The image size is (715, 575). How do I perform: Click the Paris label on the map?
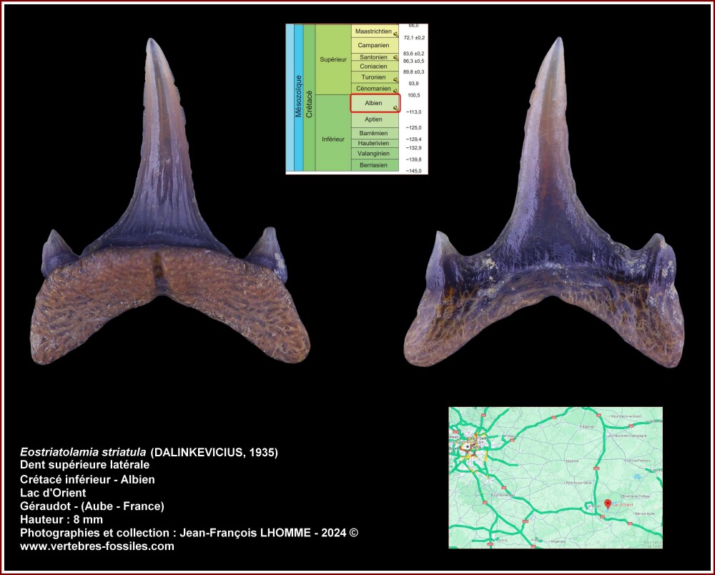[475, 447]
